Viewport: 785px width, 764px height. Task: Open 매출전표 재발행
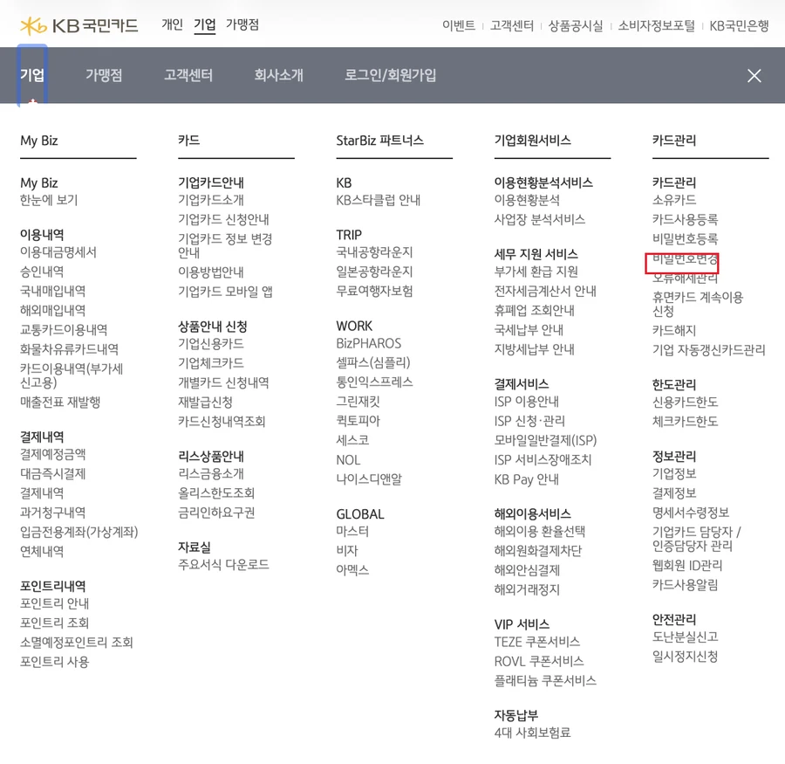point(60,402)
